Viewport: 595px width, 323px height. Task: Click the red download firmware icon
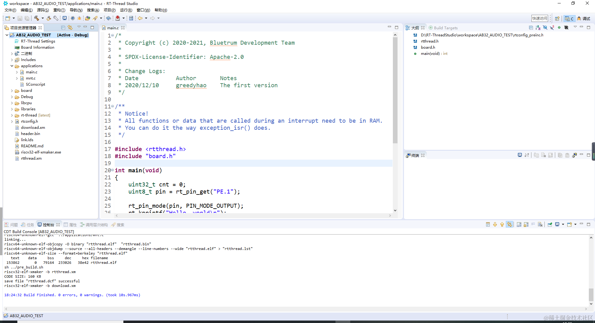[118, 18]
